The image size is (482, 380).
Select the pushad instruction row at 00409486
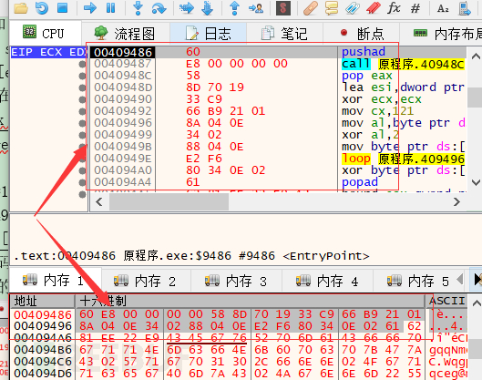[x=277, y=52]
